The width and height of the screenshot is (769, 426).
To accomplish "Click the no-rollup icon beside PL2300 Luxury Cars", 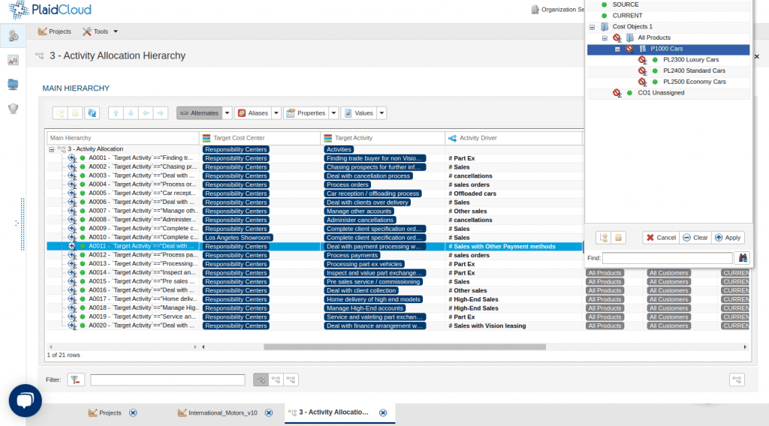I will [x=642, y=60].
